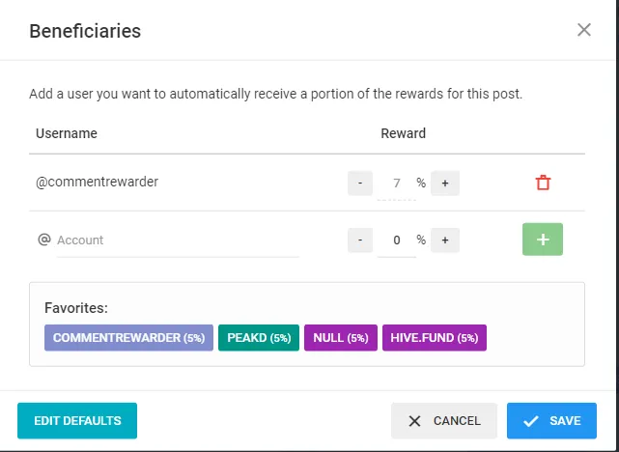Click the @ symbol before Account field
Viewport: 619px width, 452px height.
44,240
